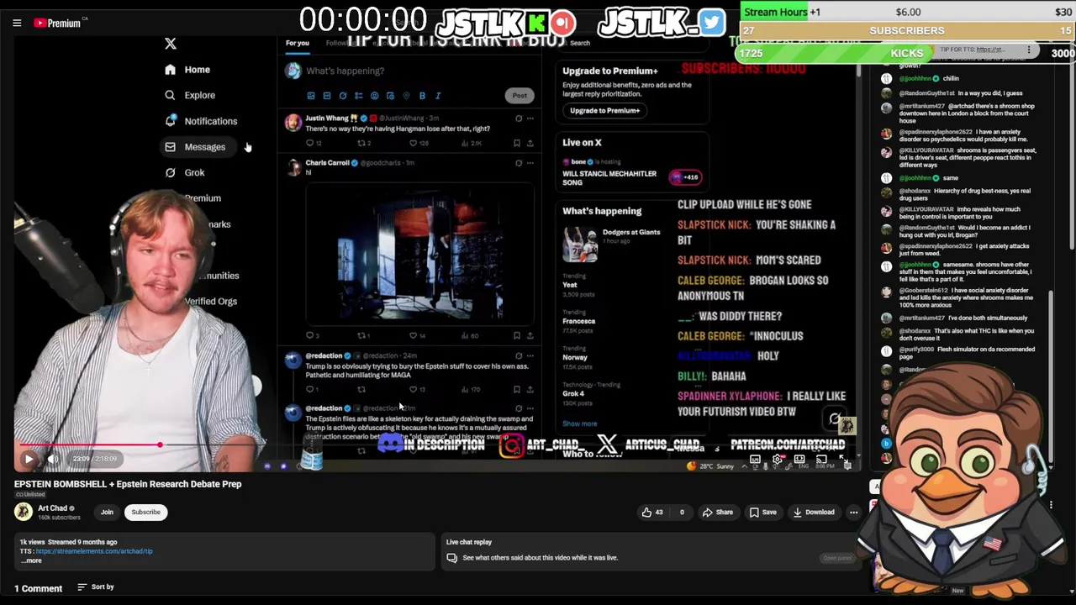The height and width of the screenshot is (605, 1076).
Task: Open the YouTube guide hamburger menu
Action: tap(17, 23)
